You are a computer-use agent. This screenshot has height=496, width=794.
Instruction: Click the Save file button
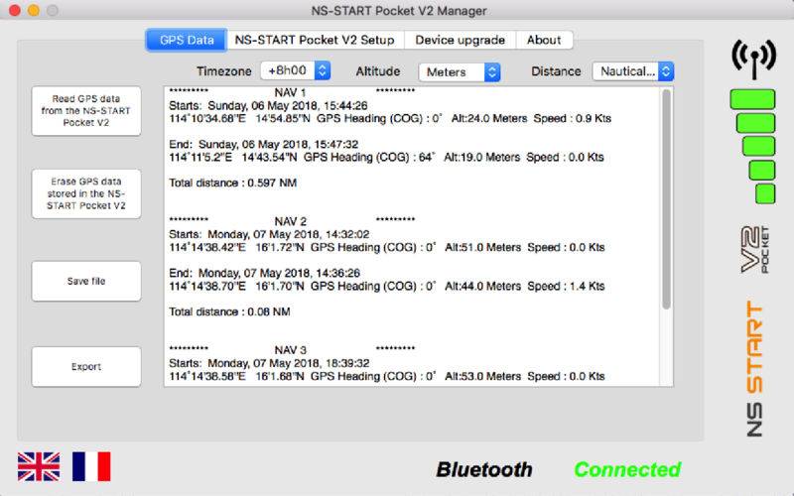point(86,282)
